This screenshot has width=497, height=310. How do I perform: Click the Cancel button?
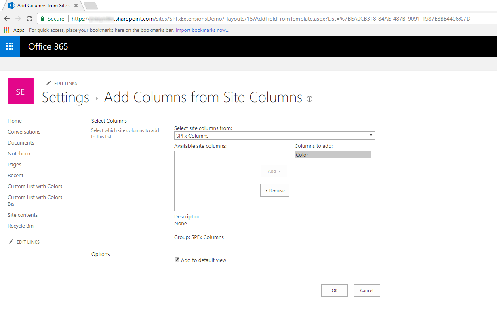point(366,291)
